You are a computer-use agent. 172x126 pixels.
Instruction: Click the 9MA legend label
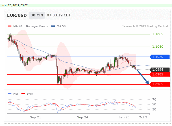coord(30,94)
